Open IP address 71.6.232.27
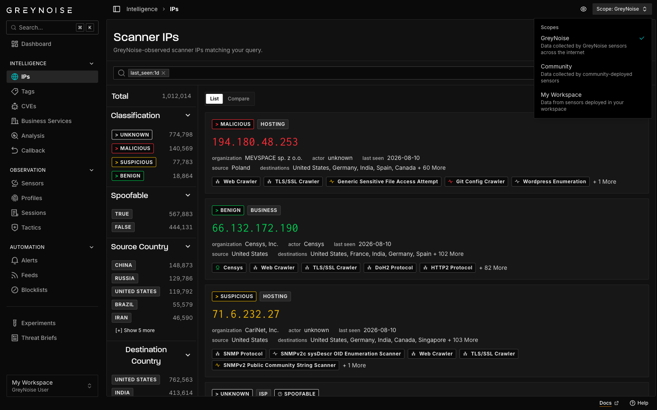 pos(246,314)
